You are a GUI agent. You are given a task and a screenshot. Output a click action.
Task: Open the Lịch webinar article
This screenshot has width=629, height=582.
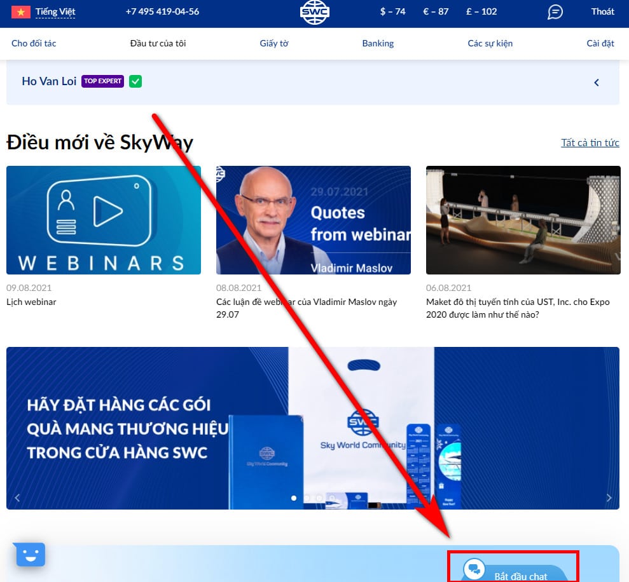click(x=31, y=302)
